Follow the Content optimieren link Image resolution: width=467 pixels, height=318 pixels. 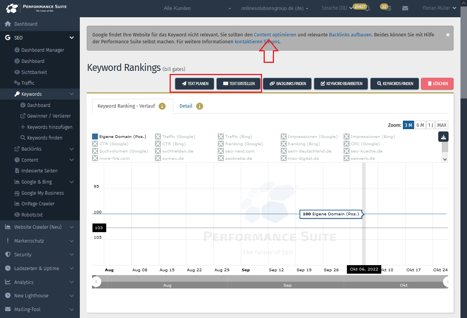[x=275, y=34]
